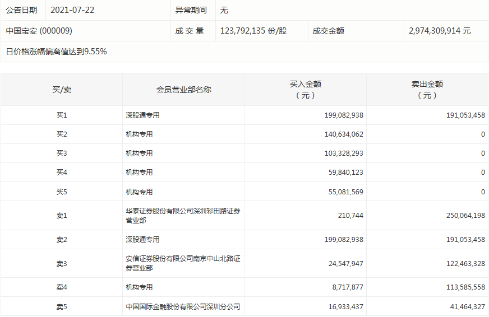Select the 买2 row label
Viewport: 489px width, 317px height.
[x=62, y=134]
